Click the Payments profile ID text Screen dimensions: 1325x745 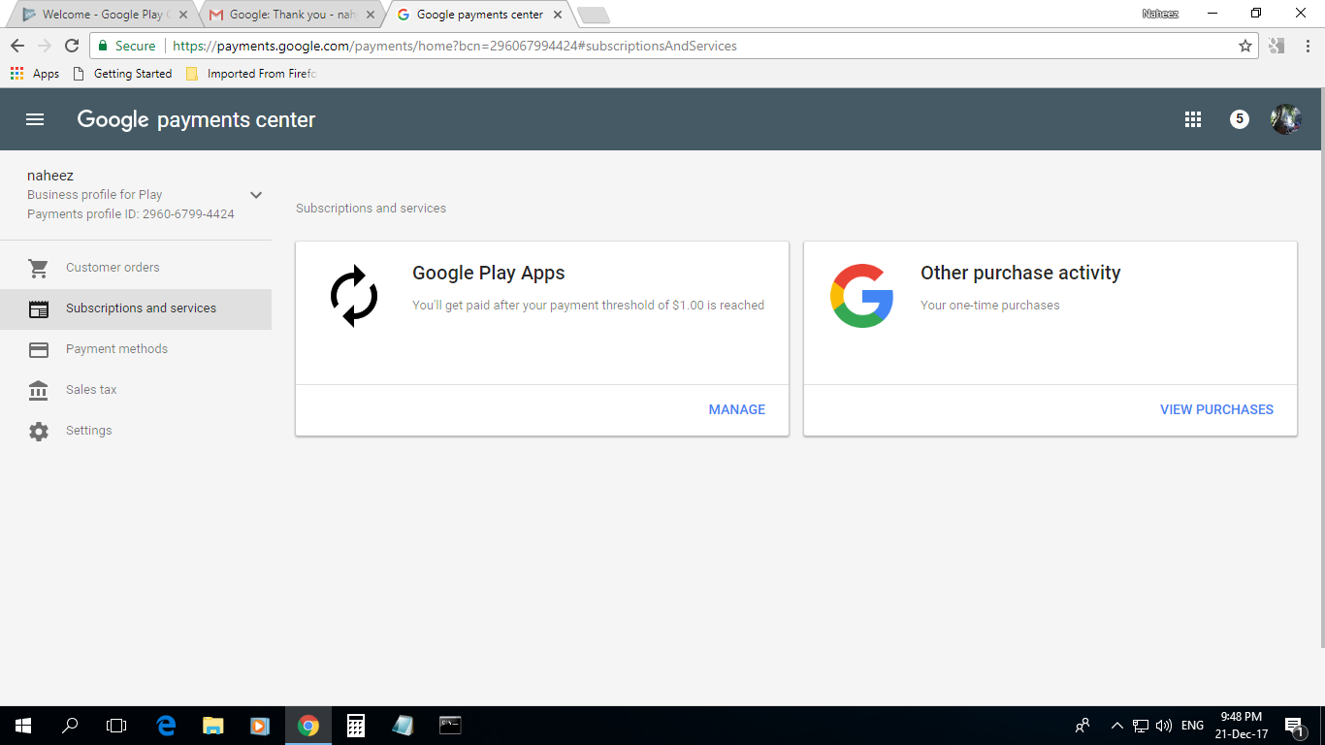(131, 214)
